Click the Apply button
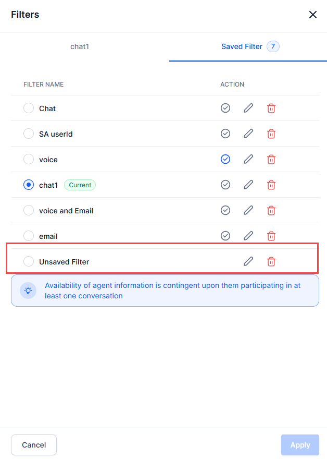Screen dimensions: 327x459 point(300,445)
